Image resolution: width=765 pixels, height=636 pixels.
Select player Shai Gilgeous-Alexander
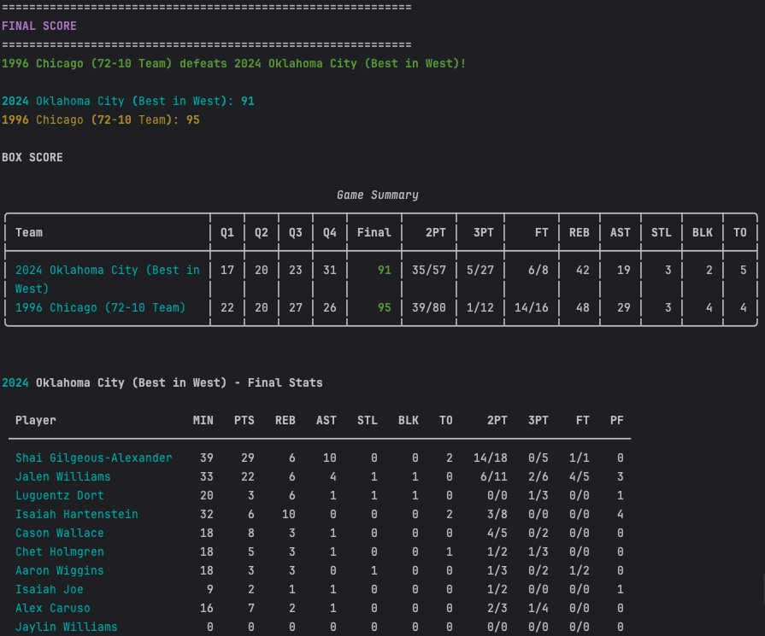94,458
